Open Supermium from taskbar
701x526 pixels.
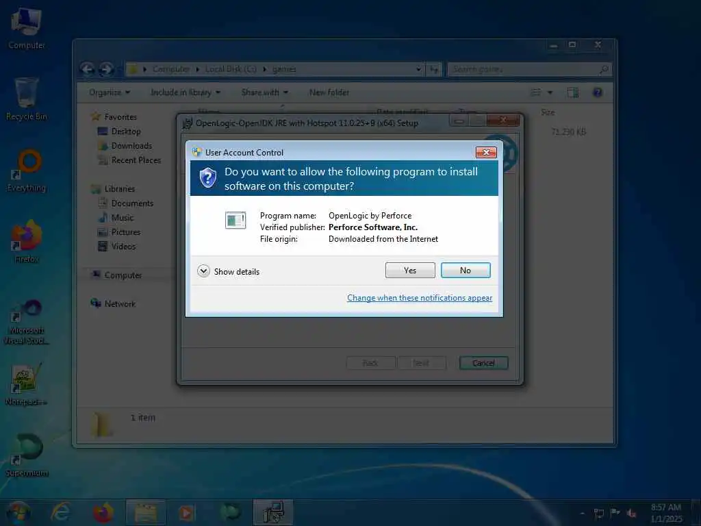click(230, 512)
